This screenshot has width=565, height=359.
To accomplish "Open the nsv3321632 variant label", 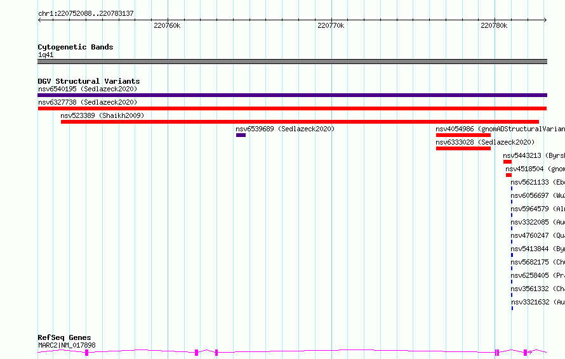I will click(x=538, y=302).
